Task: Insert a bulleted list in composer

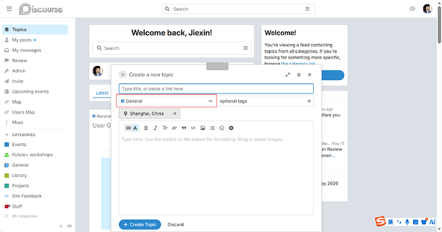Action: point(212,128)
